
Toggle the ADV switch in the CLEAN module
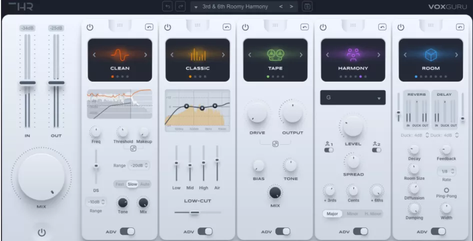tap(127, 232)
